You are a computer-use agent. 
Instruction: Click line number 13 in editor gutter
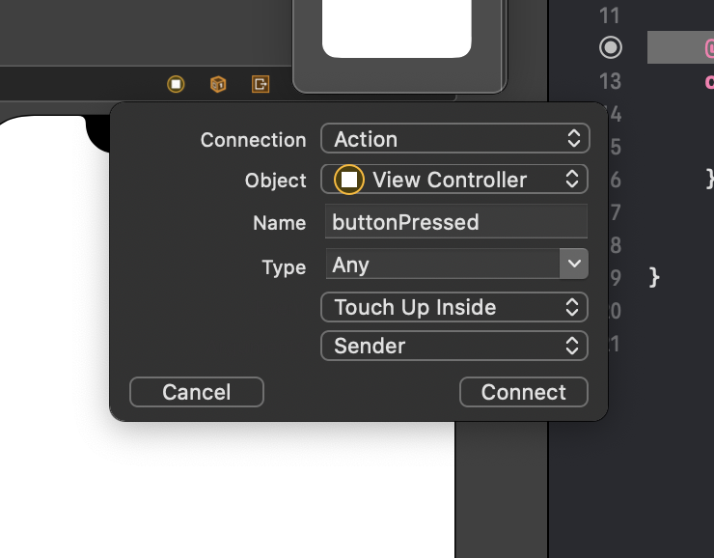coord(610,80)
